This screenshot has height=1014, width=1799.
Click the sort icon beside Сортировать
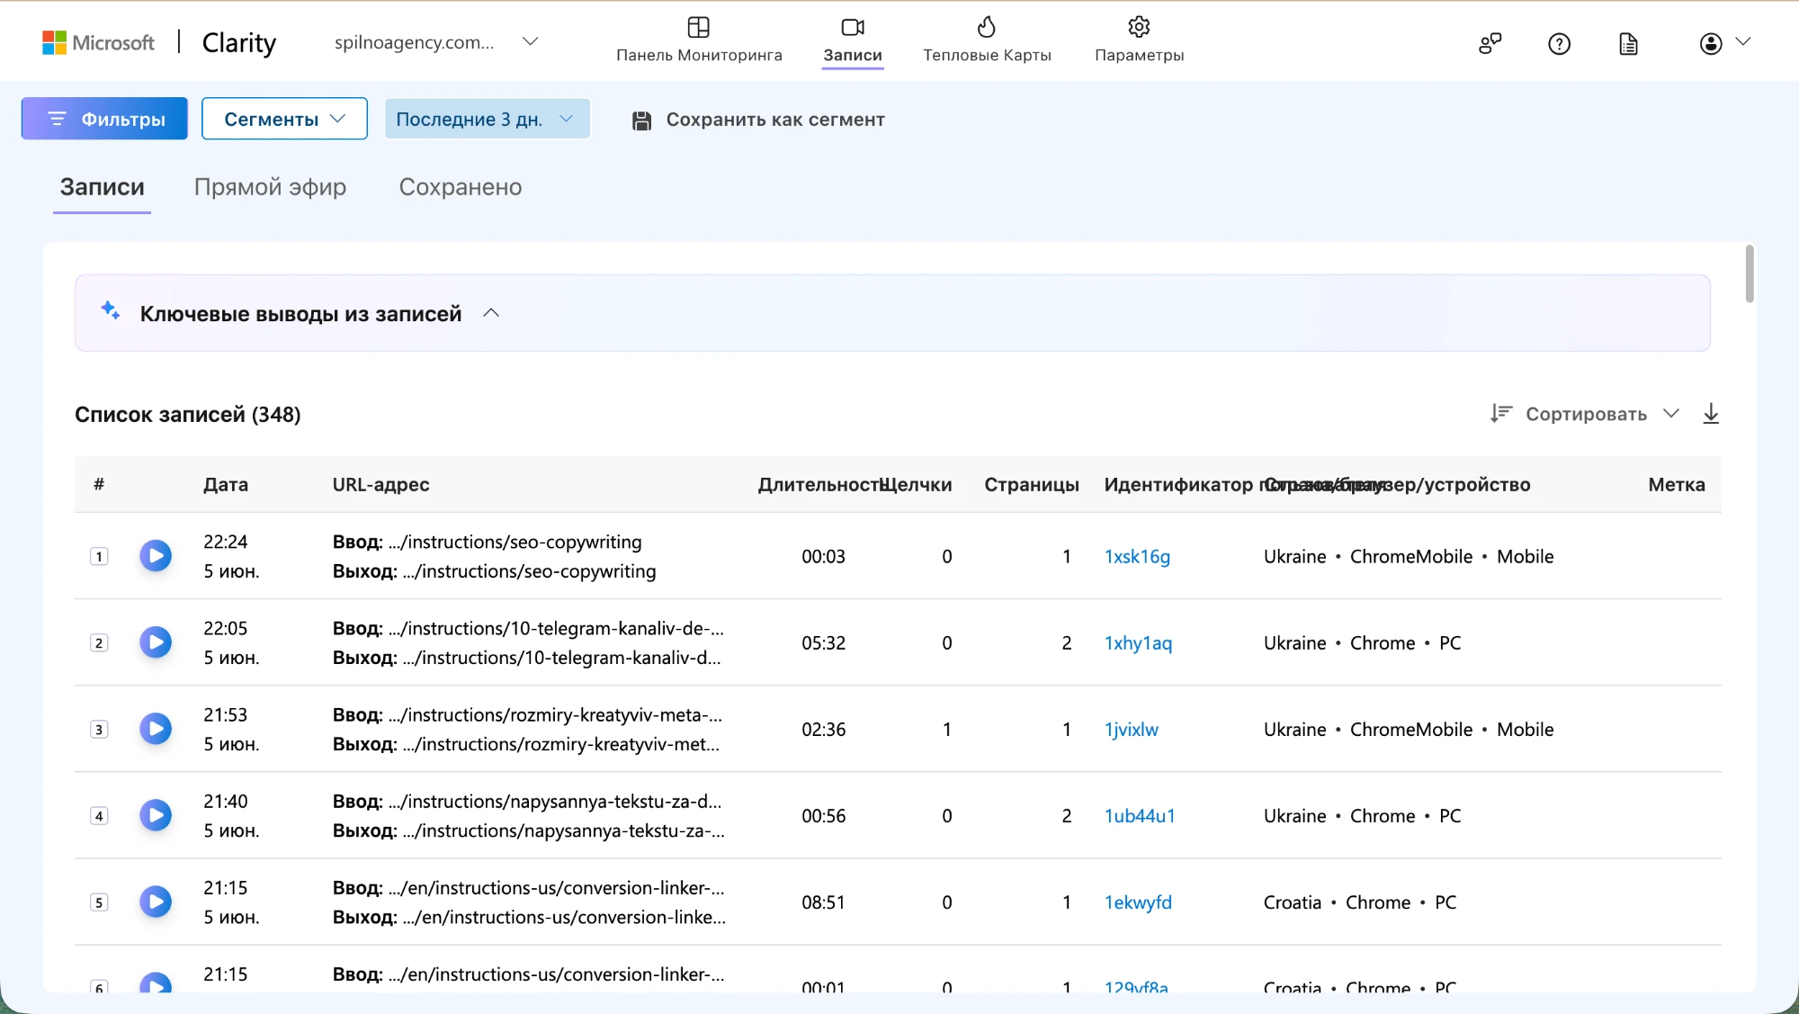click(x=1500, y=413)
